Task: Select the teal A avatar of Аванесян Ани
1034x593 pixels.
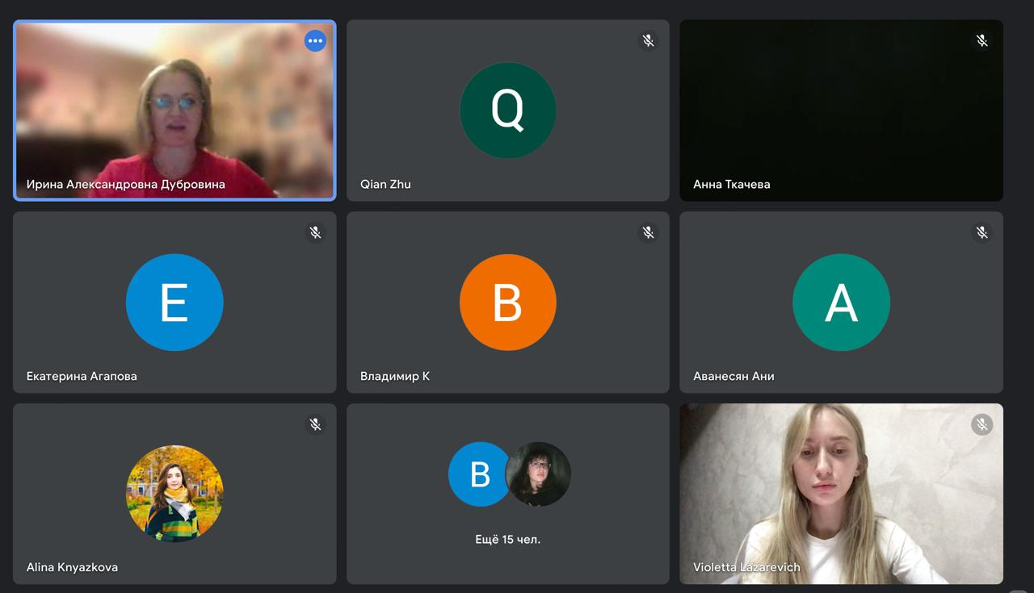Action: [x=841, y=303]
